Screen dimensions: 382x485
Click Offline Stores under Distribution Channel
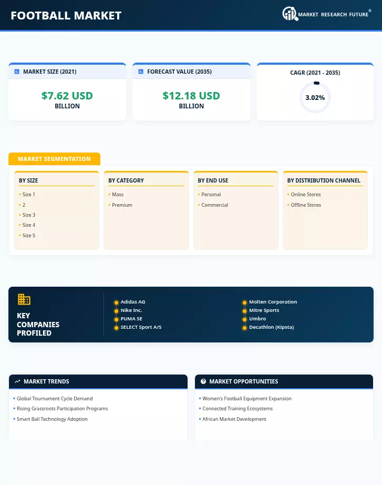click(306, 205)
